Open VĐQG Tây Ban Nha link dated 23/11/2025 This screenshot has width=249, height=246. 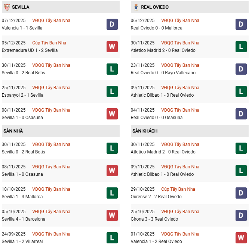point(180,65)
